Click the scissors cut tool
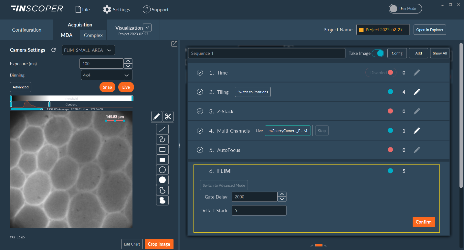This screenshot has height=250, width=464. [x=168, y=116]
